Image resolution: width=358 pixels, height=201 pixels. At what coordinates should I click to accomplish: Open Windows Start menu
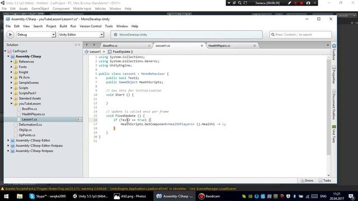coord(6,196)
